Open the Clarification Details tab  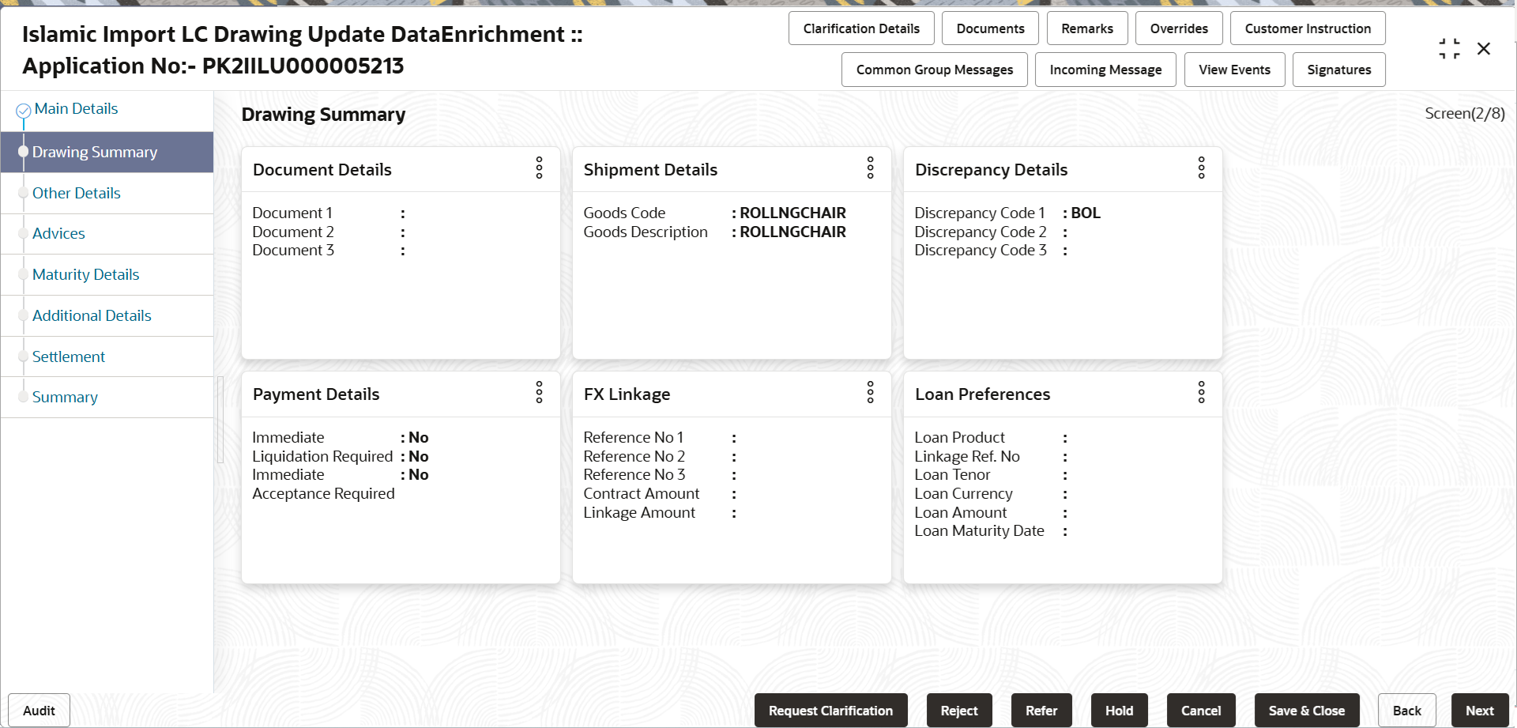point(861,28)
